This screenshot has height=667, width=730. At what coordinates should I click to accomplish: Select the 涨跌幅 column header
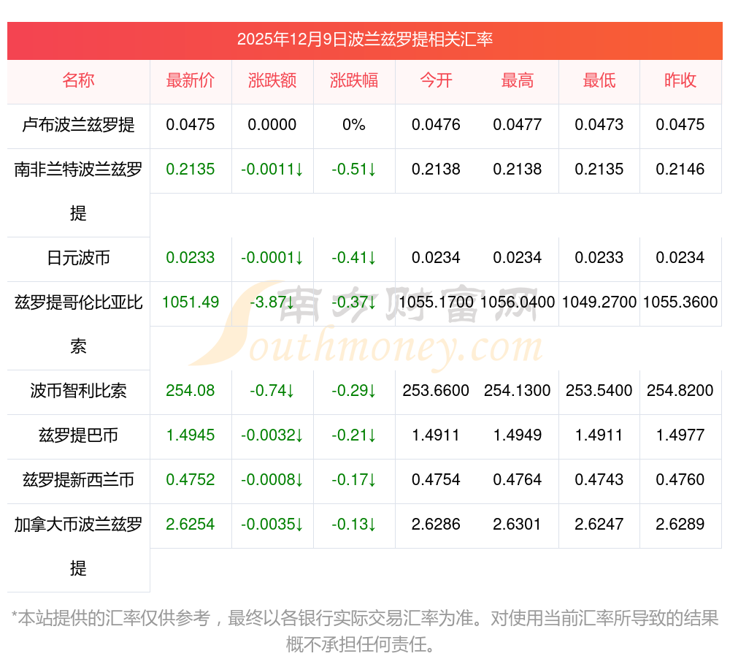354,80
